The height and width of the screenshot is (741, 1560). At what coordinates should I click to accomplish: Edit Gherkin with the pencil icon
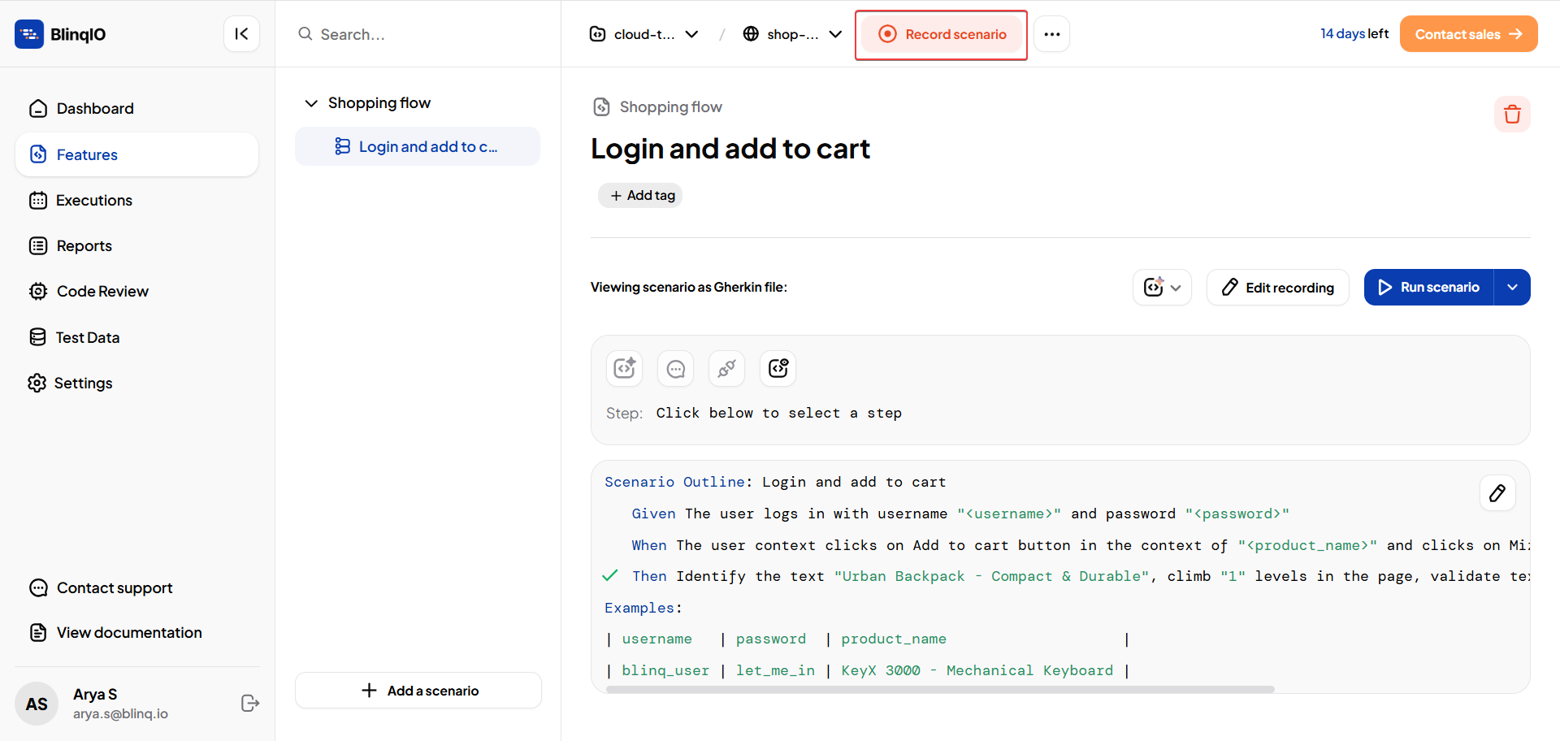point(1497,493)
